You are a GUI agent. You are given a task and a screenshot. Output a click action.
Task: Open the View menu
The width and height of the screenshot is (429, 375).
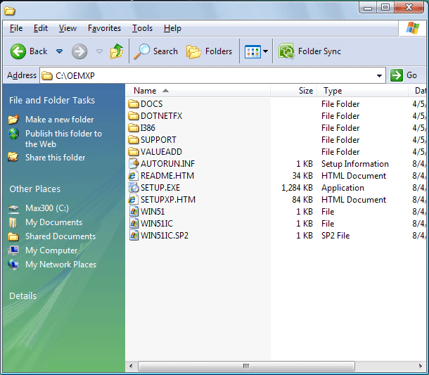tap(68, 28)
